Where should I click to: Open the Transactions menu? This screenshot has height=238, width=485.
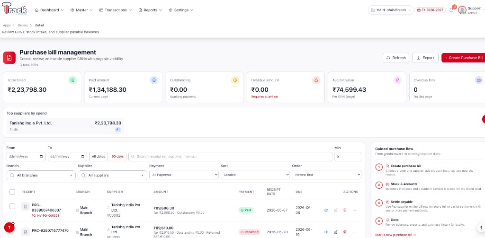[x=116, y=10]
